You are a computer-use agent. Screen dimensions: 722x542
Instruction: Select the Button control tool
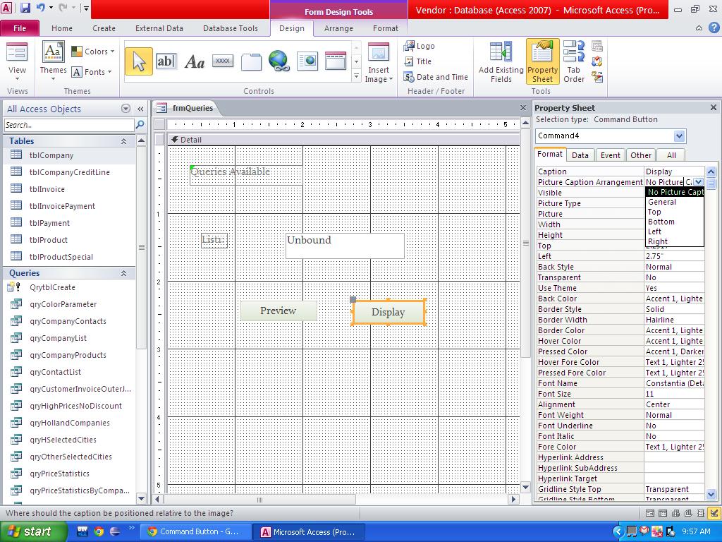click(223, 61)
